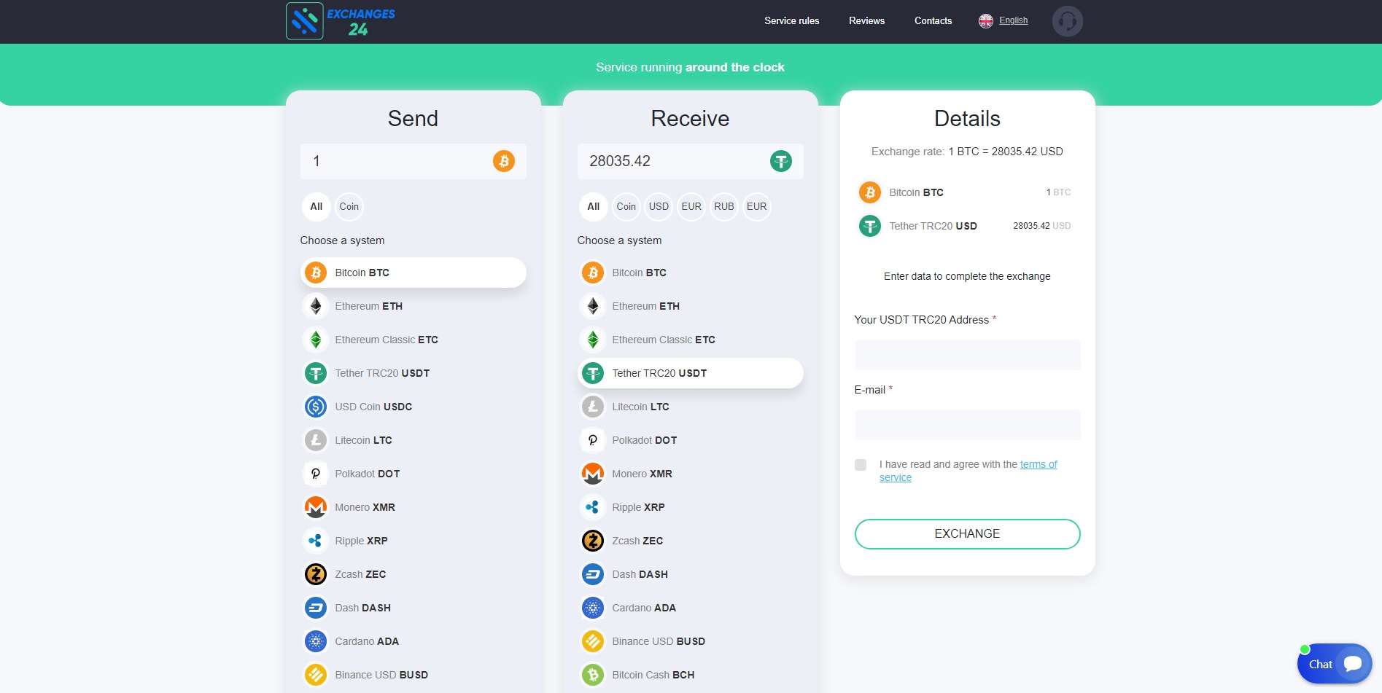
Task: Choose Binance USD BUSD in Receive list
Action: click(690, 641)
